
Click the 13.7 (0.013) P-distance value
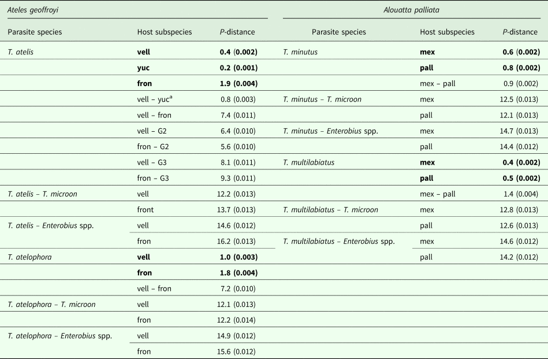pos(235,210)
